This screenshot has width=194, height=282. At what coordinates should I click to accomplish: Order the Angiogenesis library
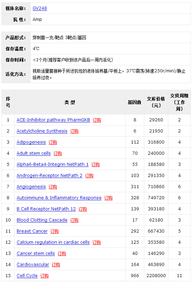(53, 187)
